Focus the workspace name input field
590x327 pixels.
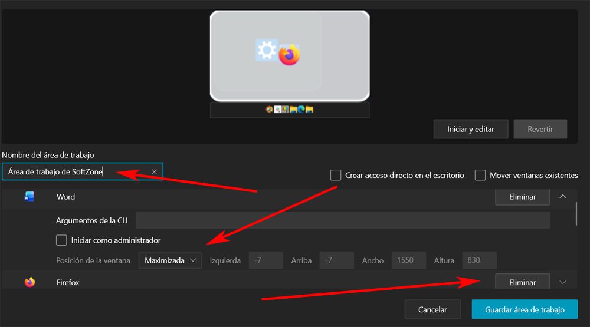(83, 172)
